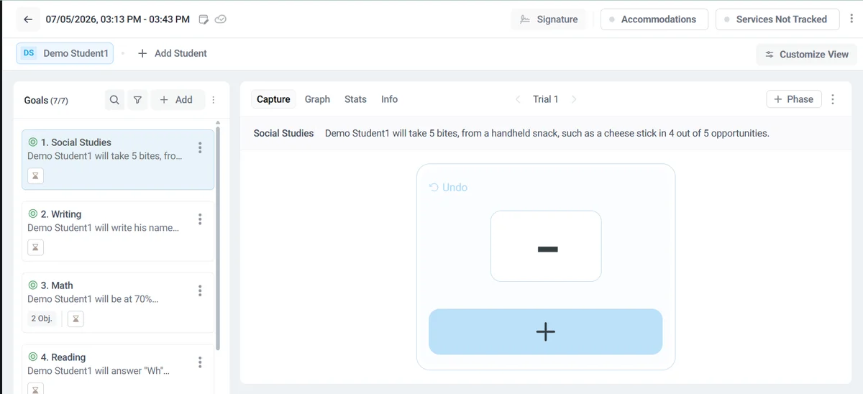The height and width of the screenshot is (394, 863).
Task: Record a minus response
Action: (x=546, y=246)
